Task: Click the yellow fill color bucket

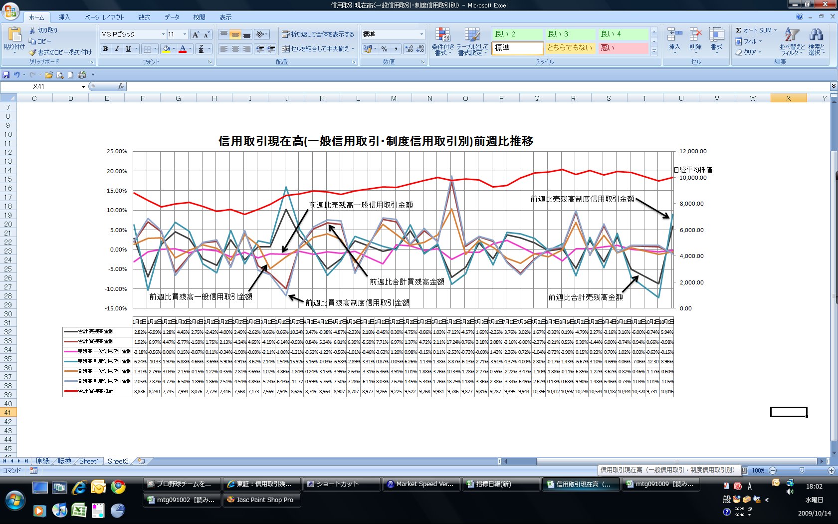Action: (166, 49)
